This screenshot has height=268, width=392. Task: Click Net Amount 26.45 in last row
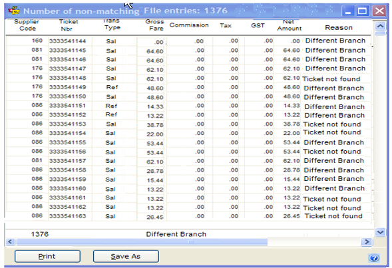coord(292,216)
